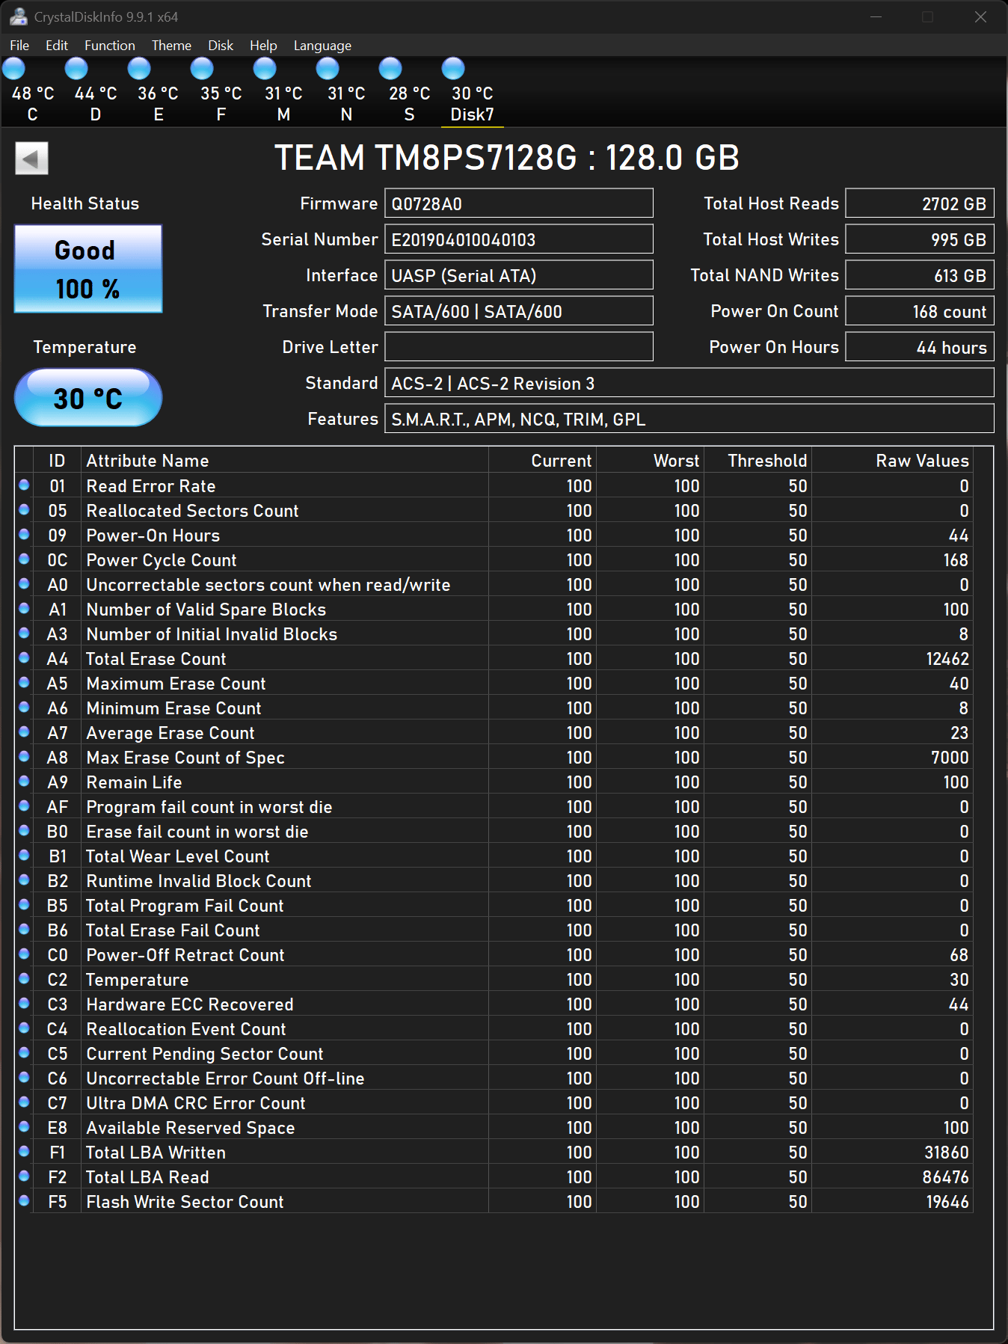Click status dot for Total LBA Written
Viewport: 1008px width, 1344px height.
(x=24, y=1152)
